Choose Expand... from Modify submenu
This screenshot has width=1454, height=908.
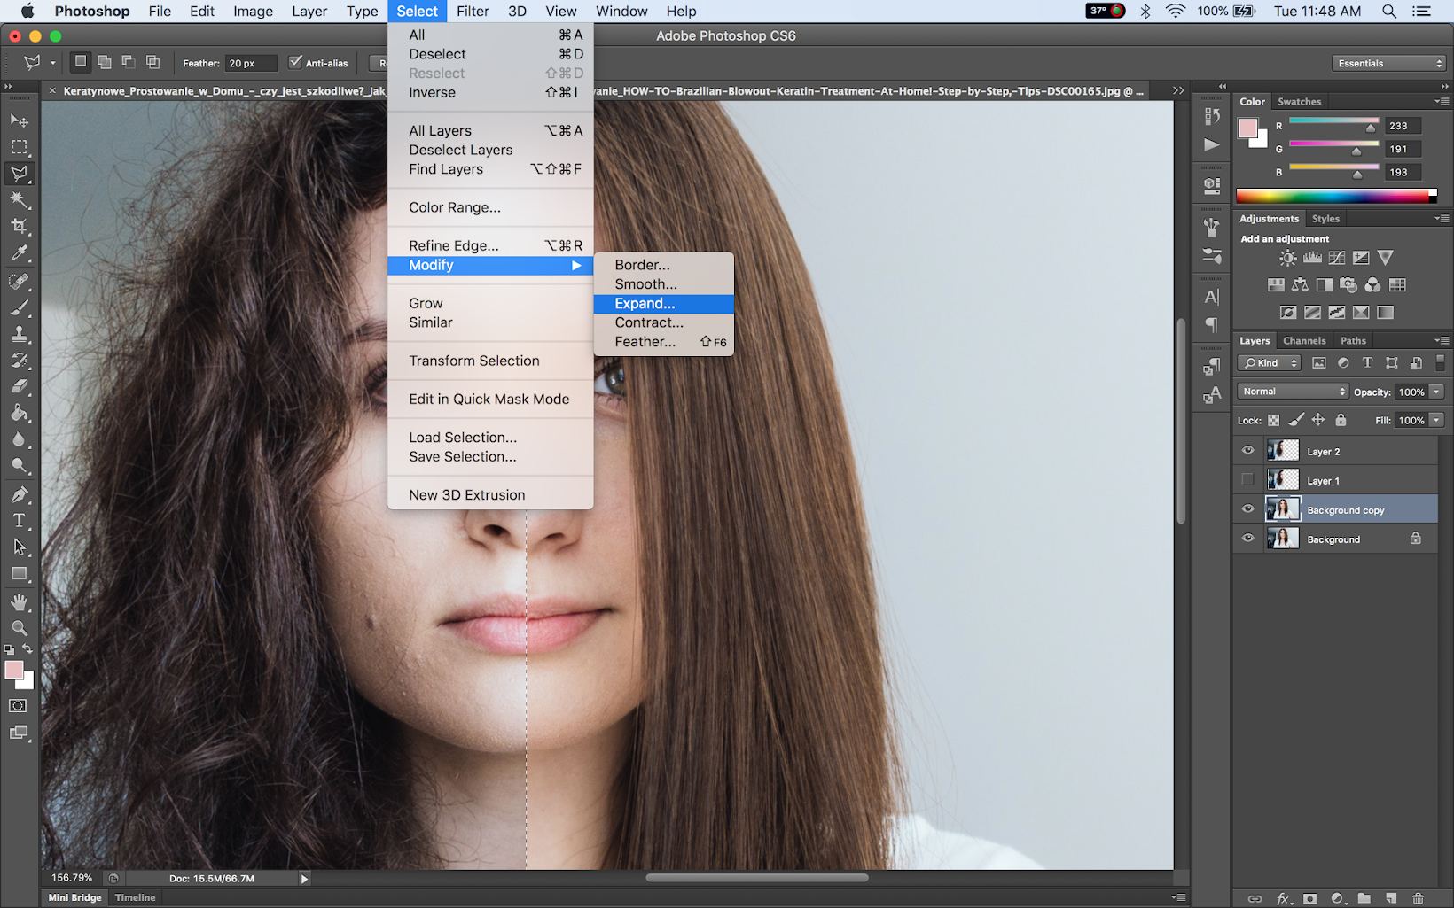tap(645, 304)
